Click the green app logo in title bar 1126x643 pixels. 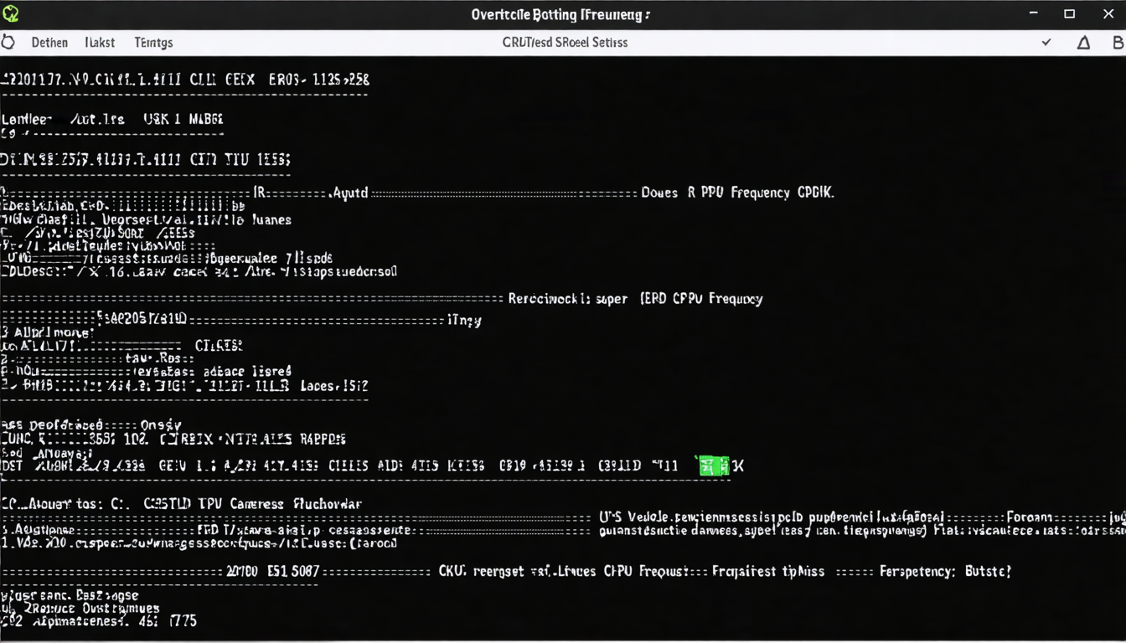click(10, 13)
